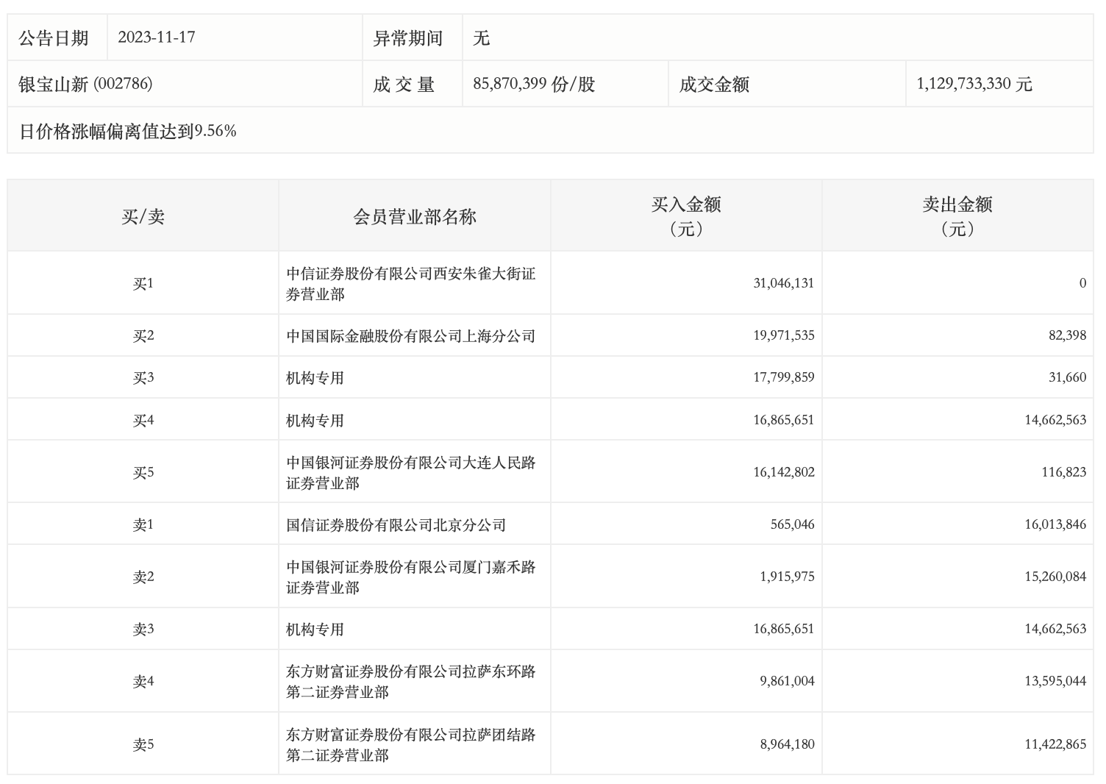1106x784 pixels.
Task: Click the turnover amount 1,129,733,330 元
Action: [974, 84]
